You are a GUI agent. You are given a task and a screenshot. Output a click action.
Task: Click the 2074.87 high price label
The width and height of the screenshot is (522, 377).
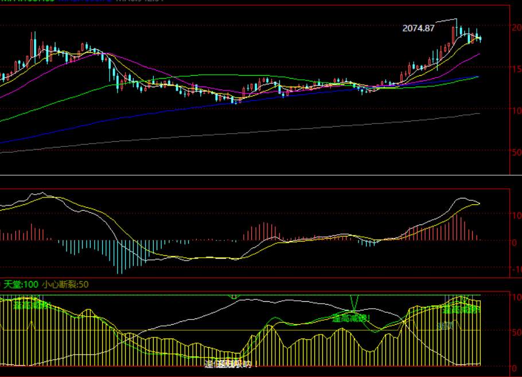point(419,28)
